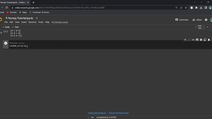Open a new browser tab
This screenshot has height=119, width=212.
coord(33,2)
